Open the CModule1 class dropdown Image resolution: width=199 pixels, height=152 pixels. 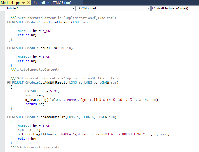pos(149,8)
